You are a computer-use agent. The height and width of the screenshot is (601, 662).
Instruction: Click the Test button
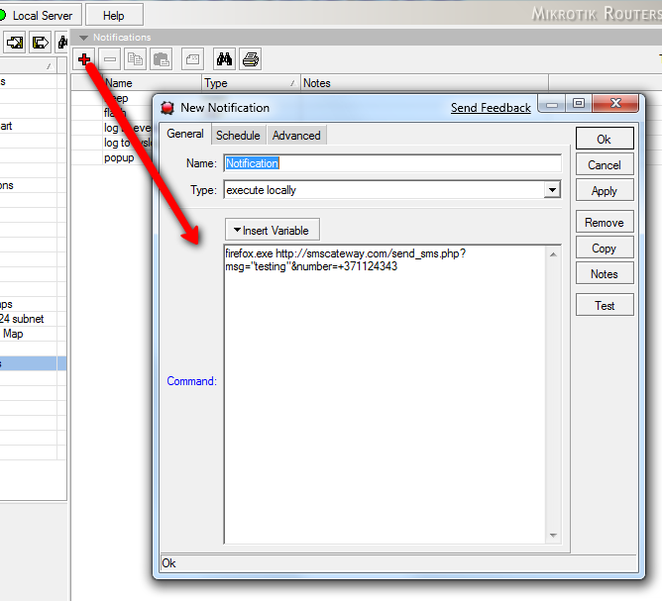click(x=605, y=305)
